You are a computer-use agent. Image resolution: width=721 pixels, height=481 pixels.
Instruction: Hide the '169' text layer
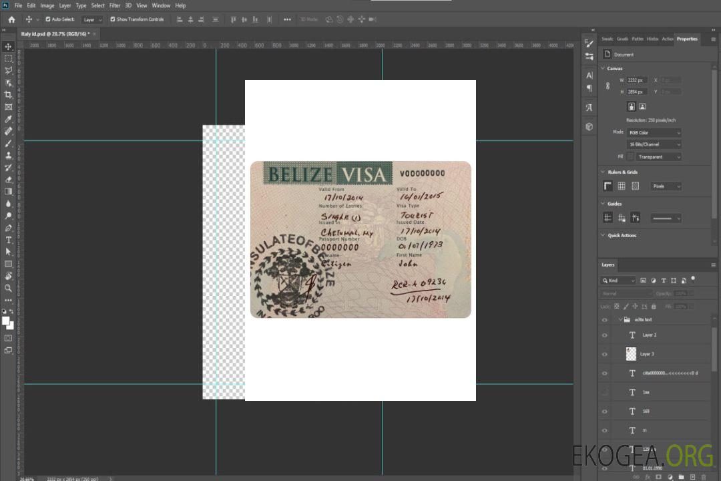point(605,412)
